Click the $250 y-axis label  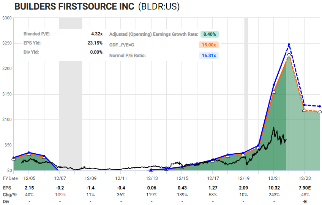pos(7,43)
